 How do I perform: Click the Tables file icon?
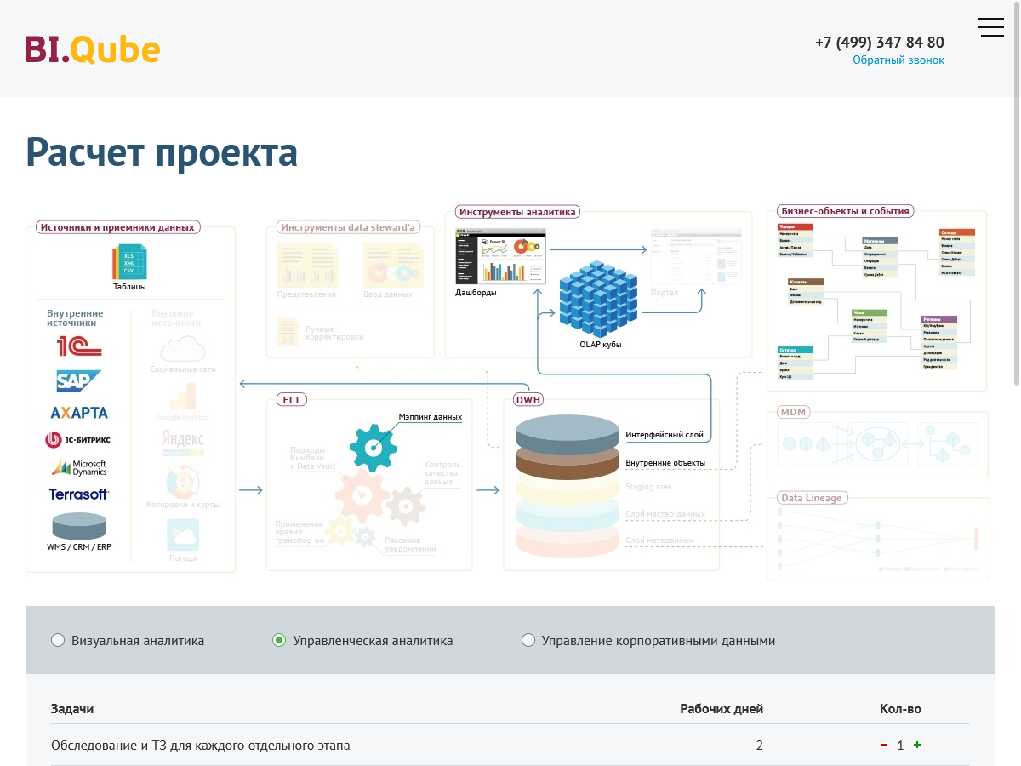(129, 262)
